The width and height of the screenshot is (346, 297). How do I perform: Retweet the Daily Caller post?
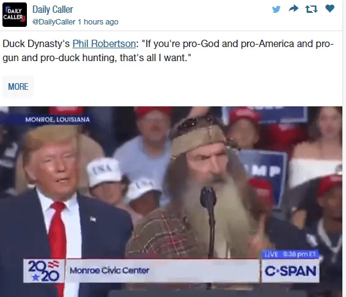(x=311, y=9)
